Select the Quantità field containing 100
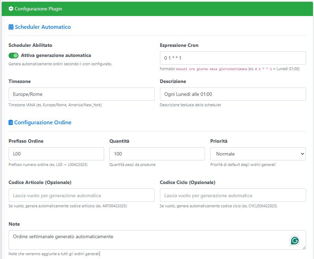This screenshot has width=314, height=259. pyautogui.click(x=157, y=153)
